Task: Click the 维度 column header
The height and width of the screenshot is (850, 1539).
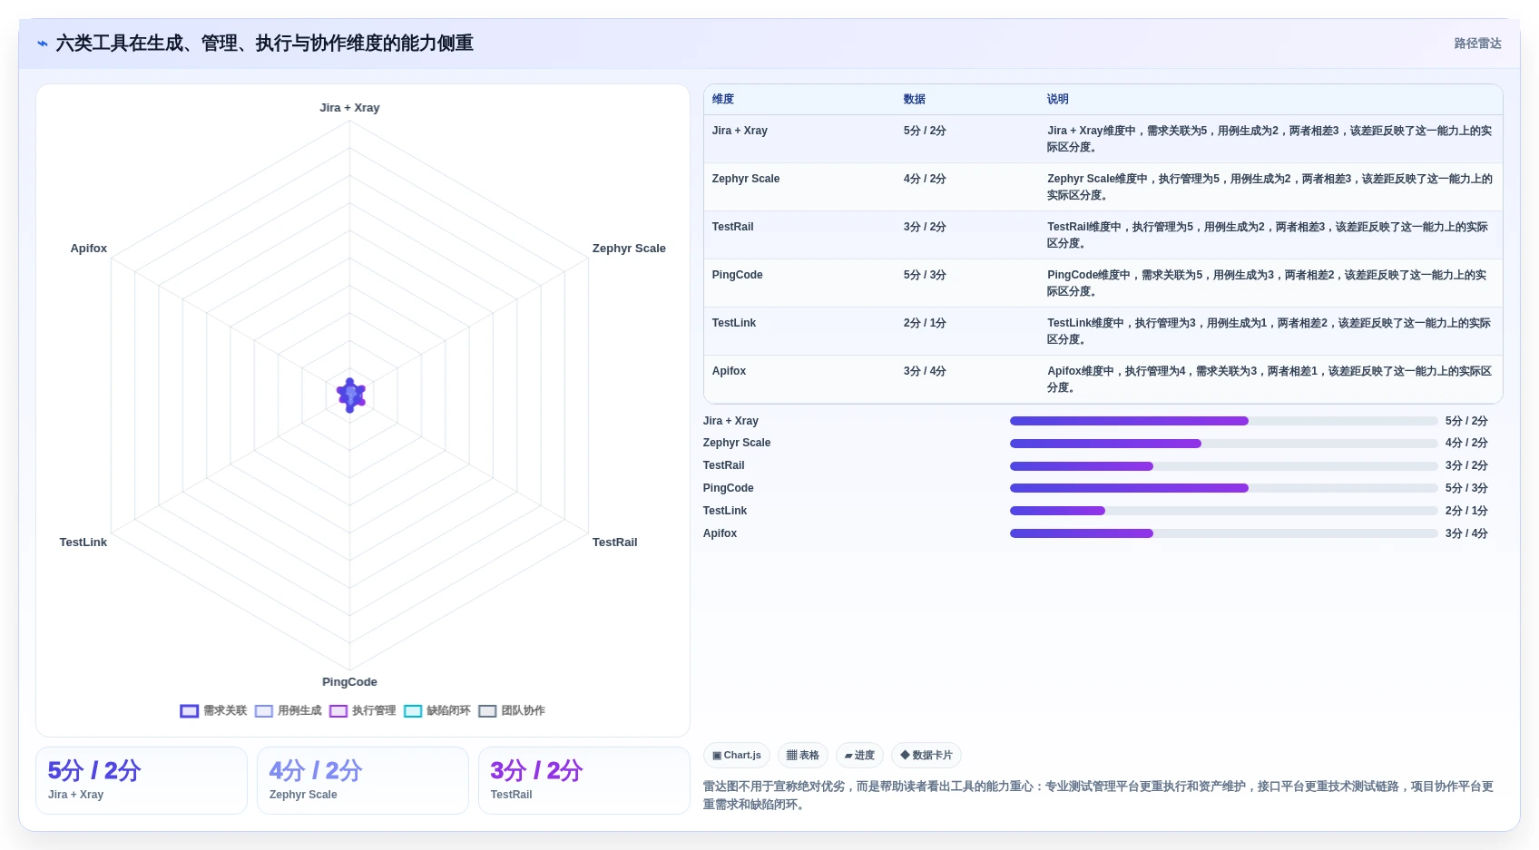Action: point(723,100)
